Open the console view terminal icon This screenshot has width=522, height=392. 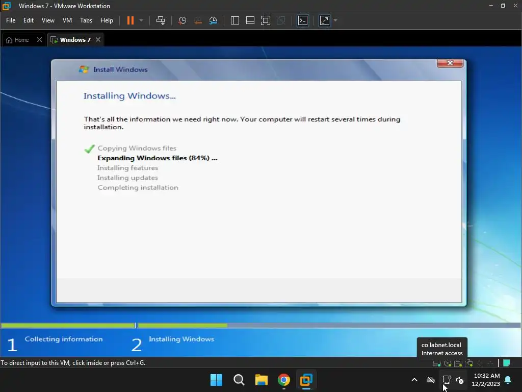tap(303, 20)
